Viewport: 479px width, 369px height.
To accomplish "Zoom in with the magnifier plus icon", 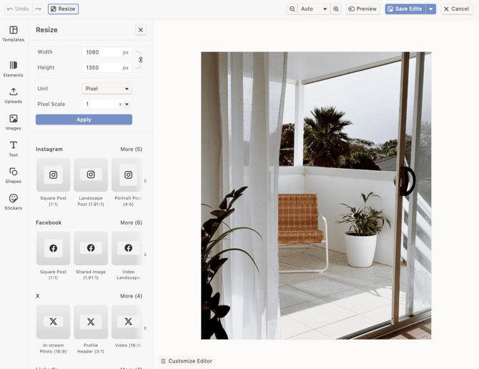I will coord(336,9).
